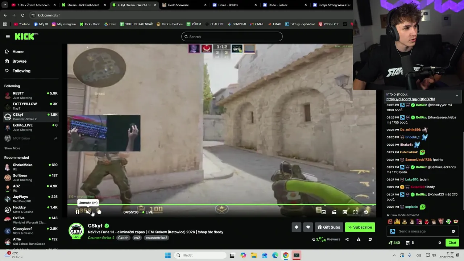
Task: Focus the Kick search field
Action: (x=232, y=37)
